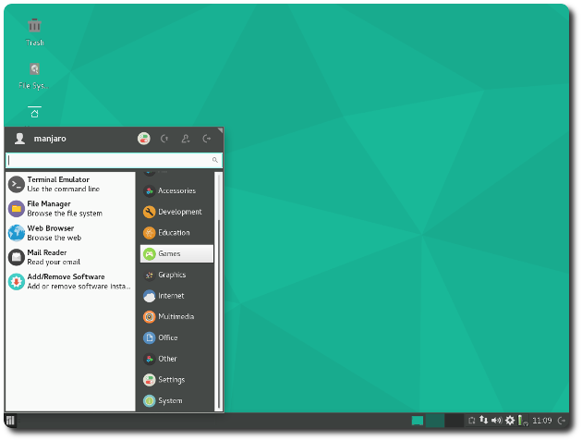Click the lock screen icon in menu header

[165, 139]
